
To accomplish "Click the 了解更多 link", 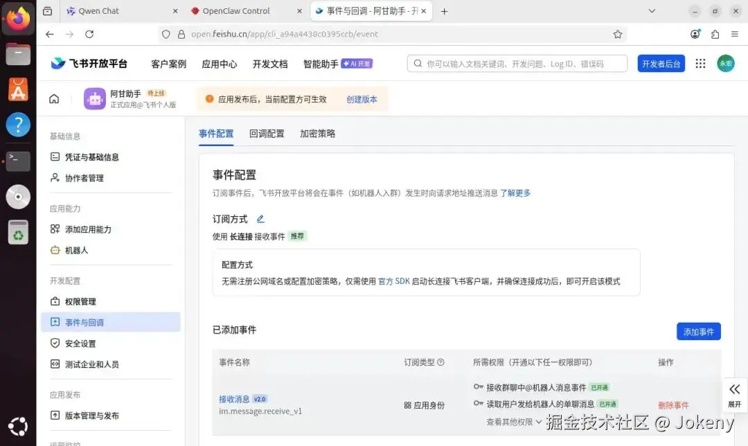I will coord(515,193).
